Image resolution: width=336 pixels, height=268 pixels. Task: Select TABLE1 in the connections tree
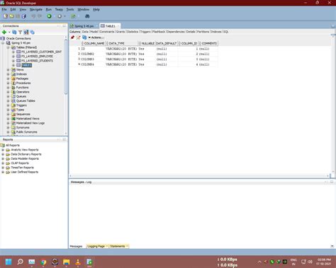pos(26,65)
